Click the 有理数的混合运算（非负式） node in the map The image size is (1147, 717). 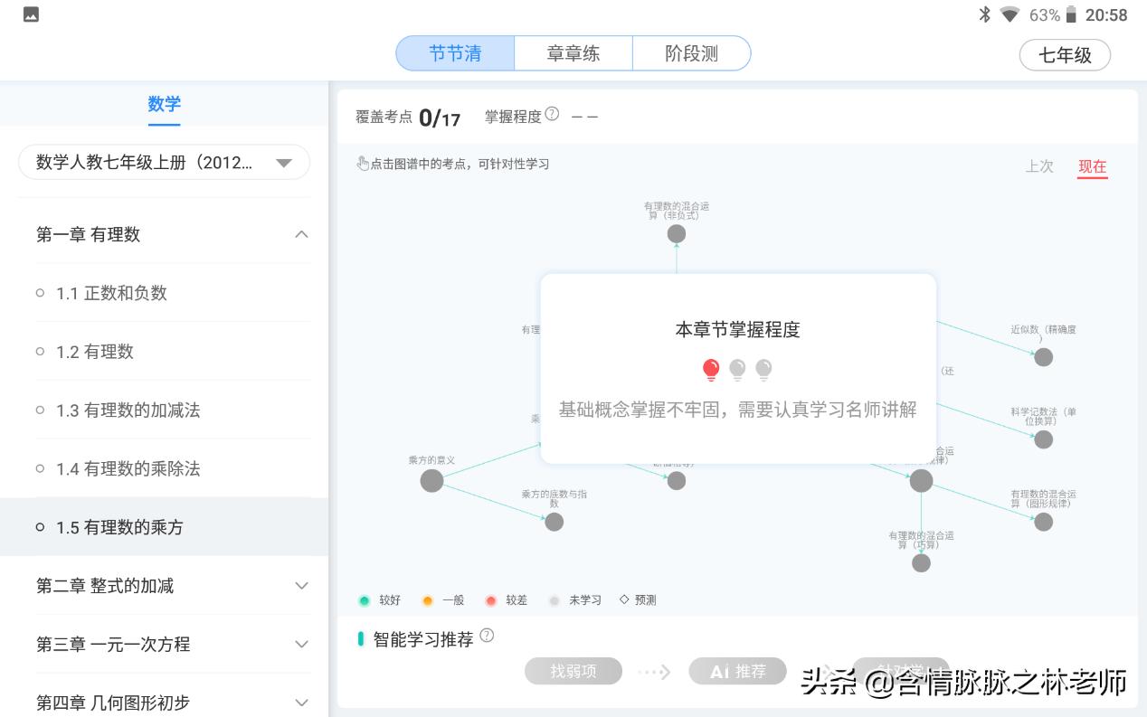[676, 233]
